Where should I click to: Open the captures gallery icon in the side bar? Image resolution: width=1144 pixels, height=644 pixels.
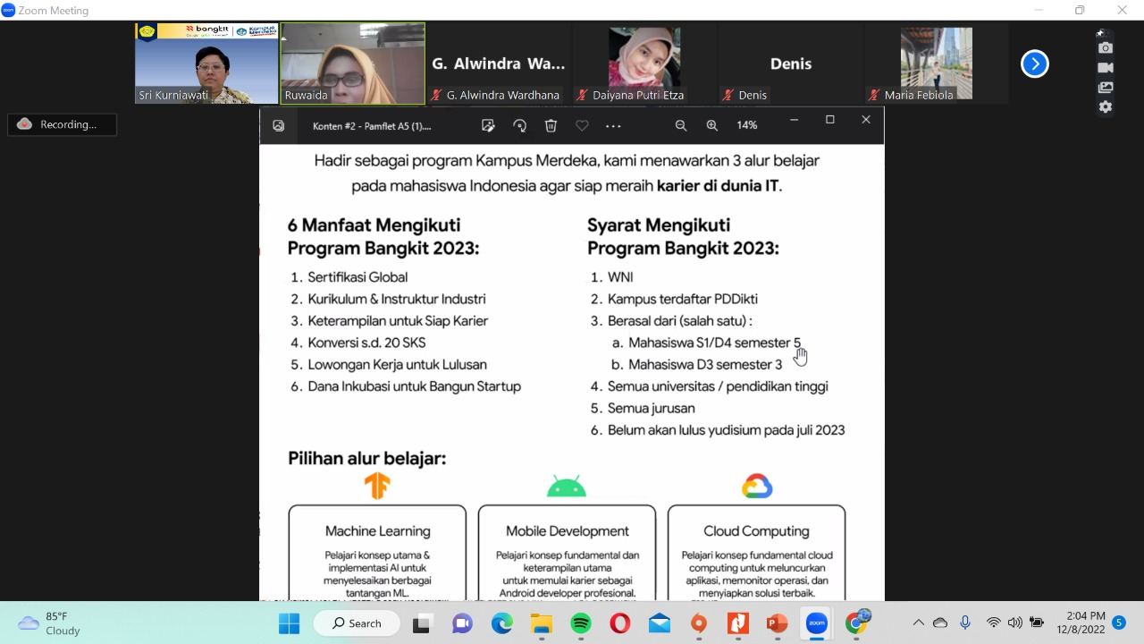pyautogui.click(x=1106, y=88)
